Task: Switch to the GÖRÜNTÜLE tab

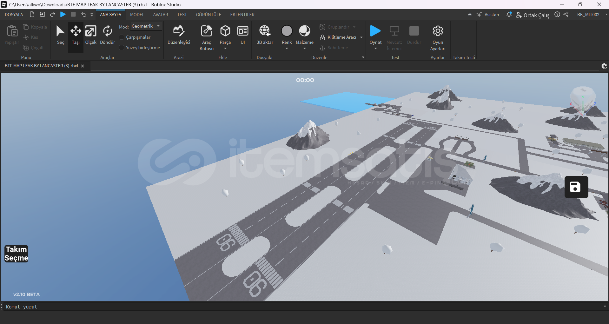Action: (209, 15)
